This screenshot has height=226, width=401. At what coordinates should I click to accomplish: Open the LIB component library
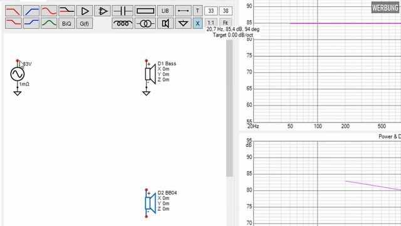[x=165, y=11]
